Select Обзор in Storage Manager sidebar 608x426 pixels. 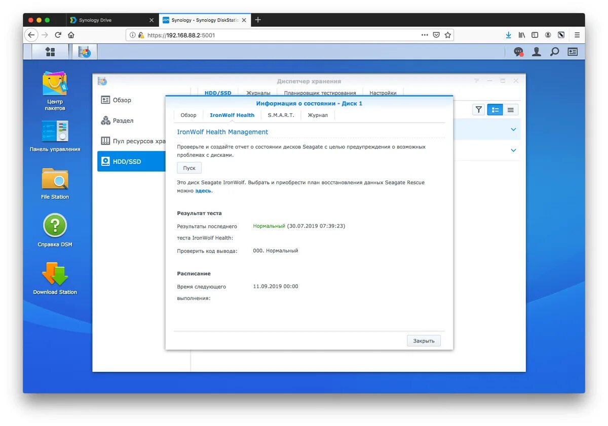click(131, 100)
